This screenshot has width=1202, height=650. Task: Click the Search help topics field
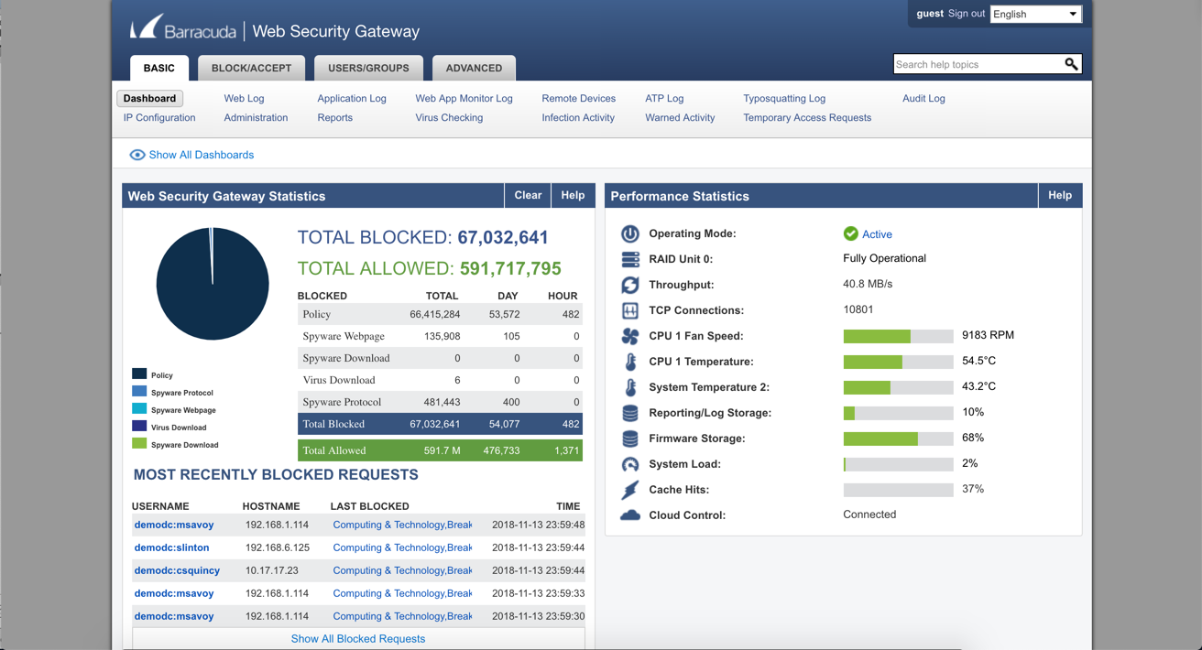click(x=977, y=64)
